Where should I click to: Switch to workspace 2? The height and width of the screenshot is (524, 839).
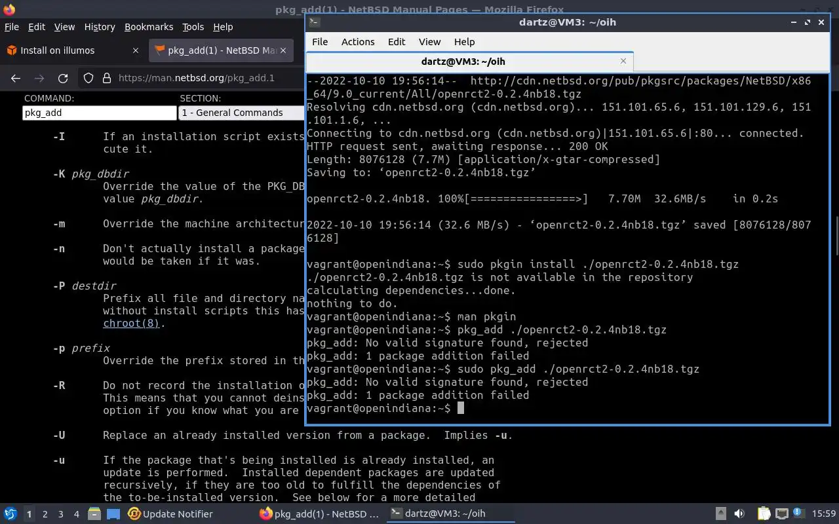point(45,514)
